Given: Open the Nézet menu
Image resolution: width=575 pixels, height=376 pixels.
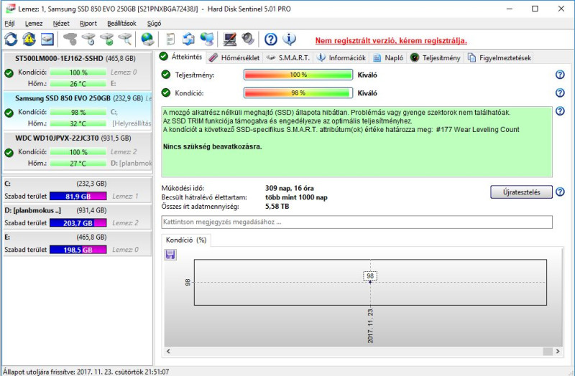Looking at the screenshot, I should pyautogui.click(x=61, y=24).
